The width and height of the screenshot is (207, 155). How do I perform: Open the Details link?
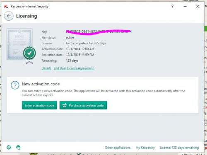pos(46,68)
